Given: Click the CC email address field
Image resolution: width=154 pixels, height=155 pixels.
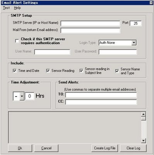Looking at the screenshot, I should click(101, 102).
